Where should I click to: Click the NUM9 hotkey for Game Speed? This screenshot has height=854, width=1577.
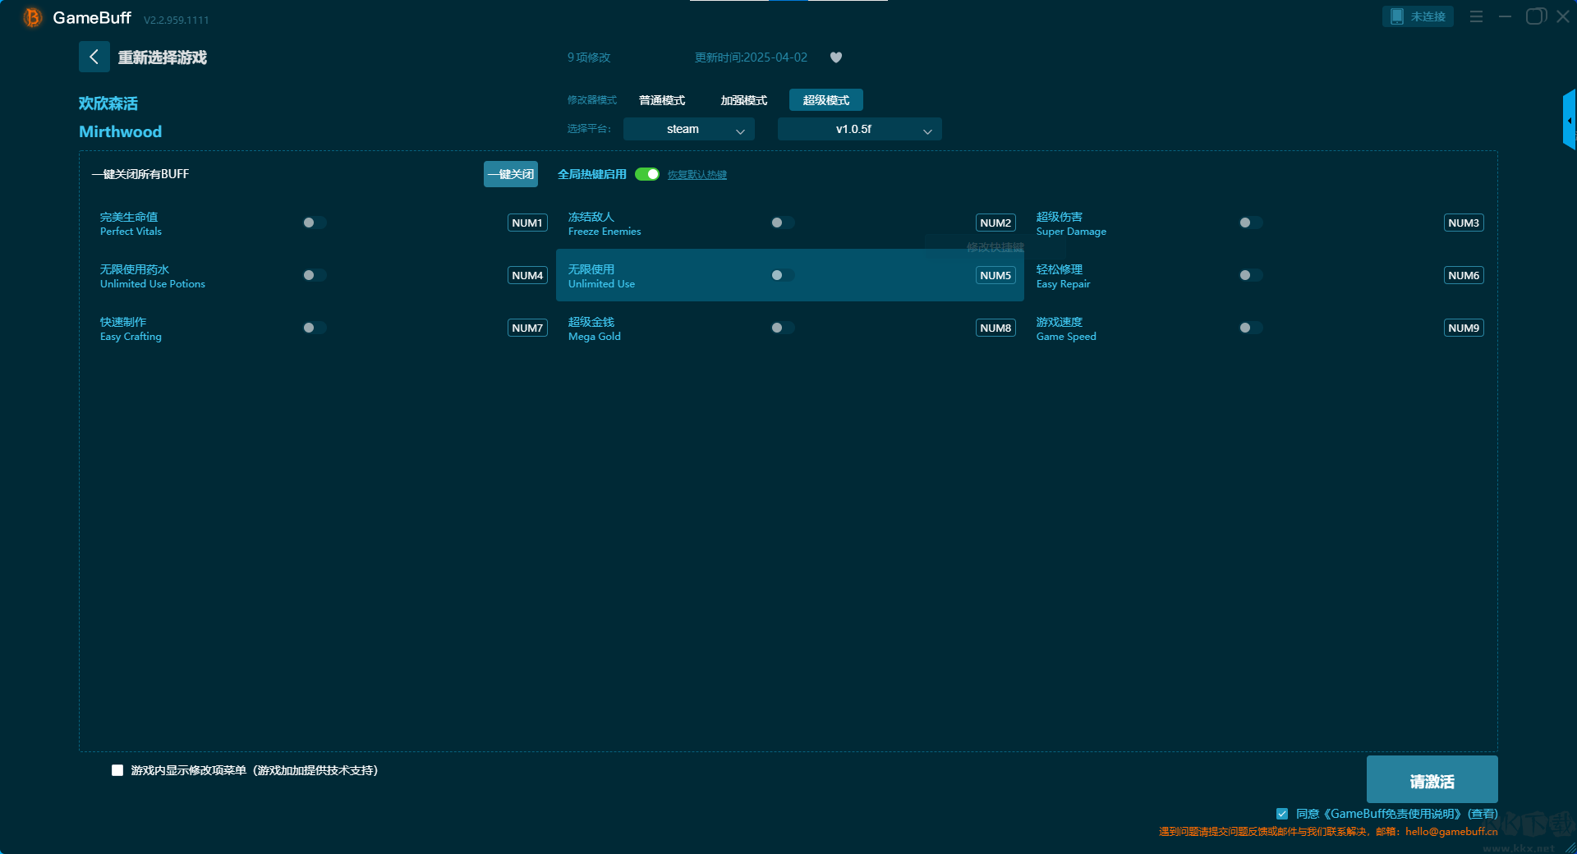coord(1463,328)
